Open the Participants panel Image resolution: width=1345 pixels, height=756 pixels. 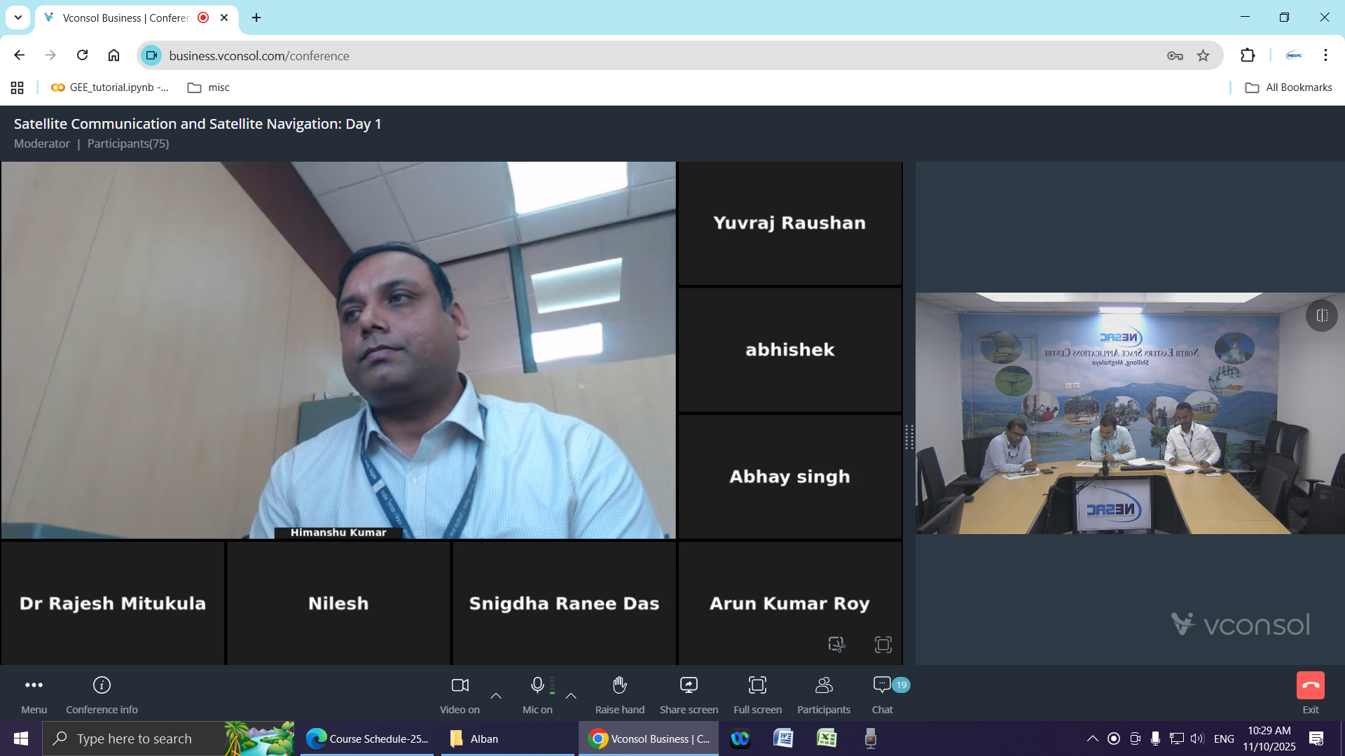tap(824, 685)
